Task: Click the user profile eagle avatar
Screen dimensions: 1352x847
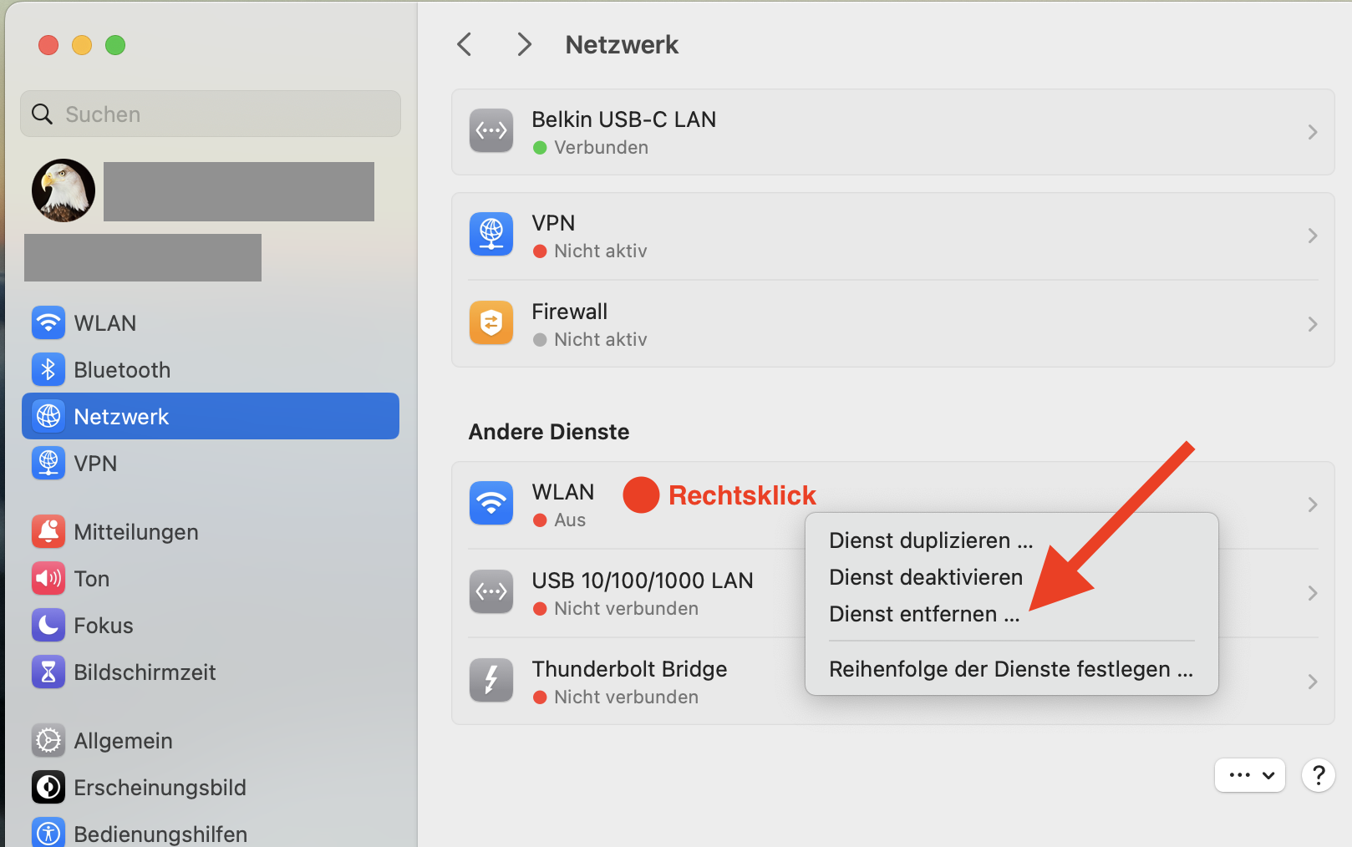Action: 64,190
